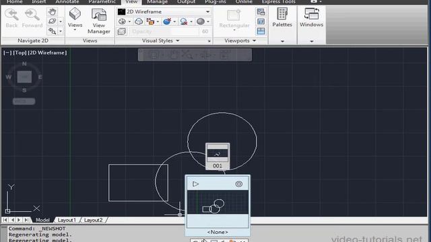Select the Zoom Extents tool
Screen dimensions: 431x242
(52, 31)
